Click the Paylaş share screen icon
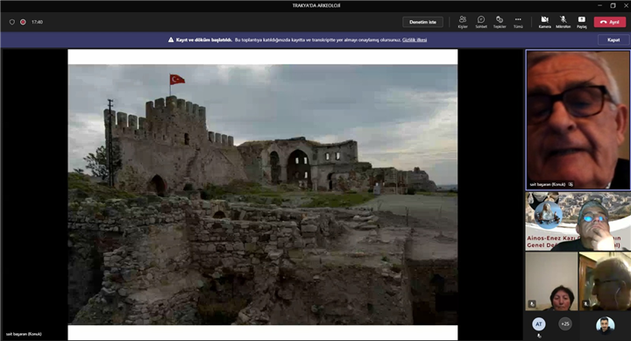Image resolution: width=631 pixels, height=341 pixels. pyautogui.click(x=582, y=22)
